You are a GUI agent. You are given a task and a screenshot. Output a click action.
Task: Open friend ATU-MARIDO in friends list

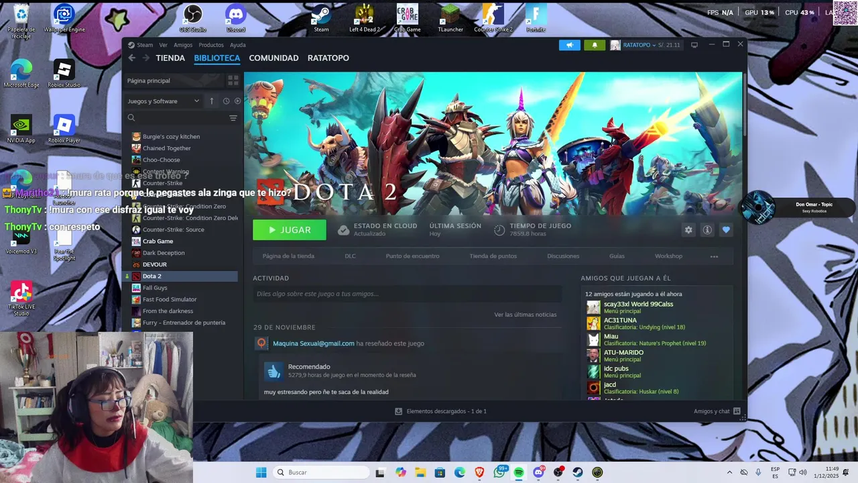(623, 353)
